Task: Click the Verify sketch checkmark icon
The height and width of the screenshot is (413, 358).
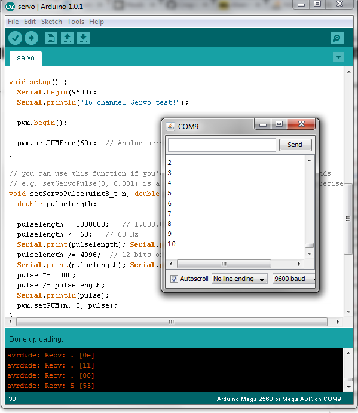Action: [x=15, y=38]
